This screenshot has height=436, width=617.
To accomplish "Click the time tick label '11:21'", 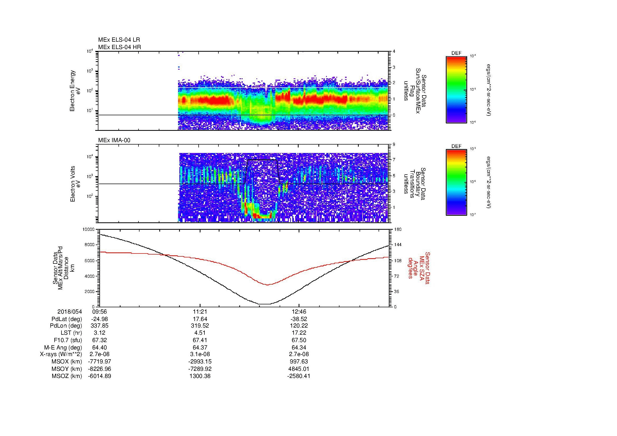I will (x=200, y=312).
